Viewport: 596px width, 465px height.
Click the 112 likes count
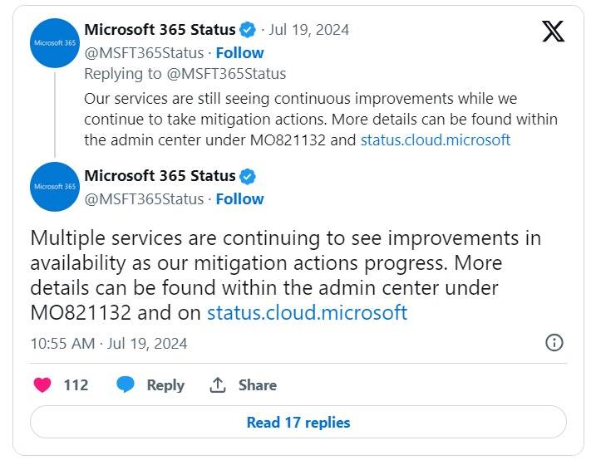tap(76, 385)
